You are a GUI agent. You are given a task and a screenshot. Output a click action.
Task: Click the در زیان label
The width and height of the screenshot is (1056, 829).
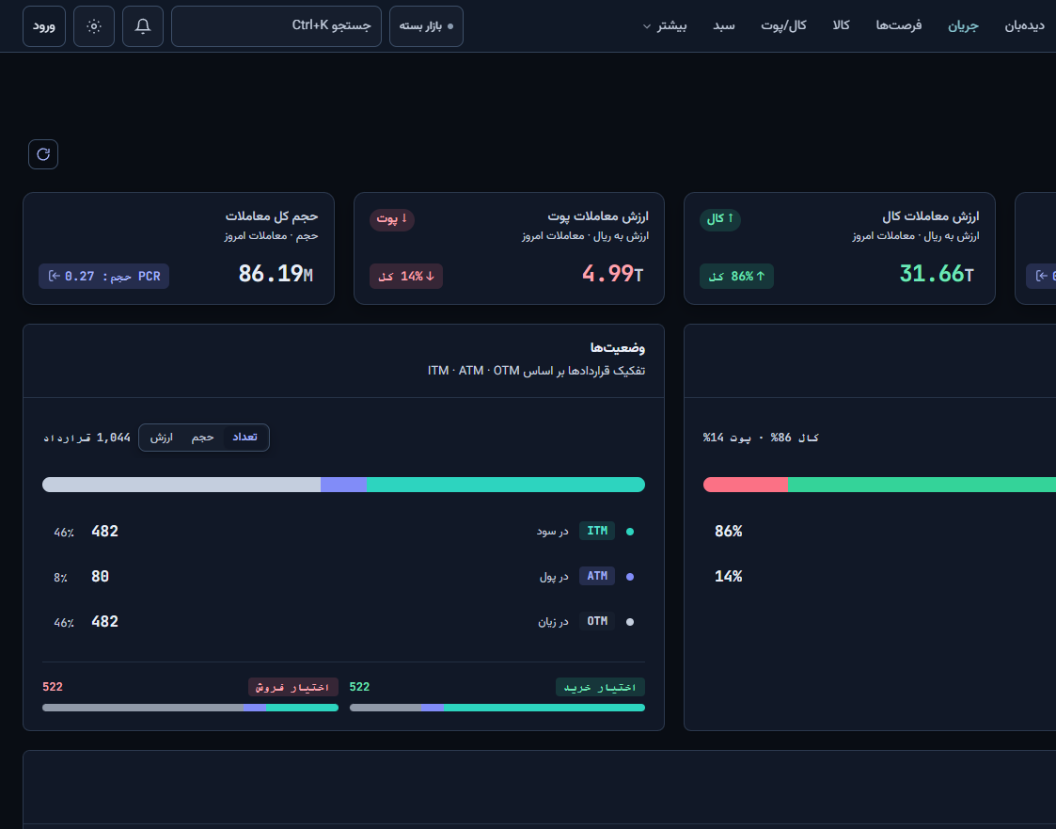pos(553,622)
